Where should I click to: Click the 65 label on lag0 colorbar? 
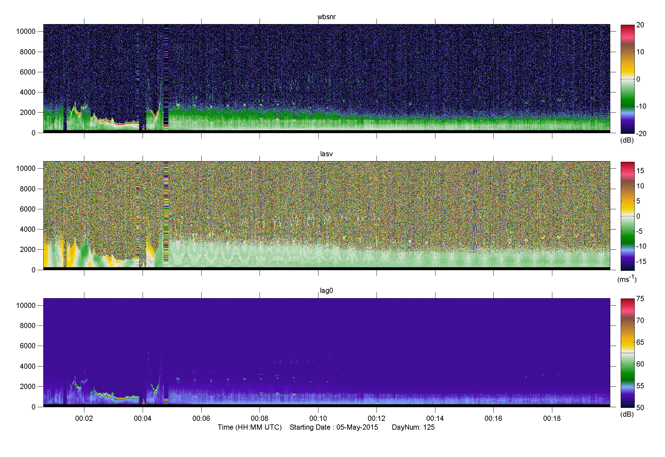pos(640,342)
